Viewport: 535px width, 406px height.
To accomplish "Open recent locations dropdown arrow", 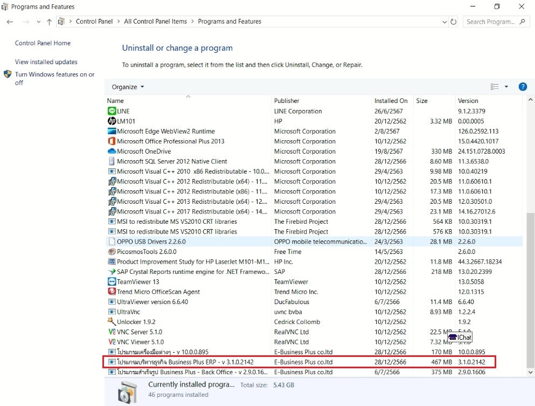I will click(x=38, y=22).
